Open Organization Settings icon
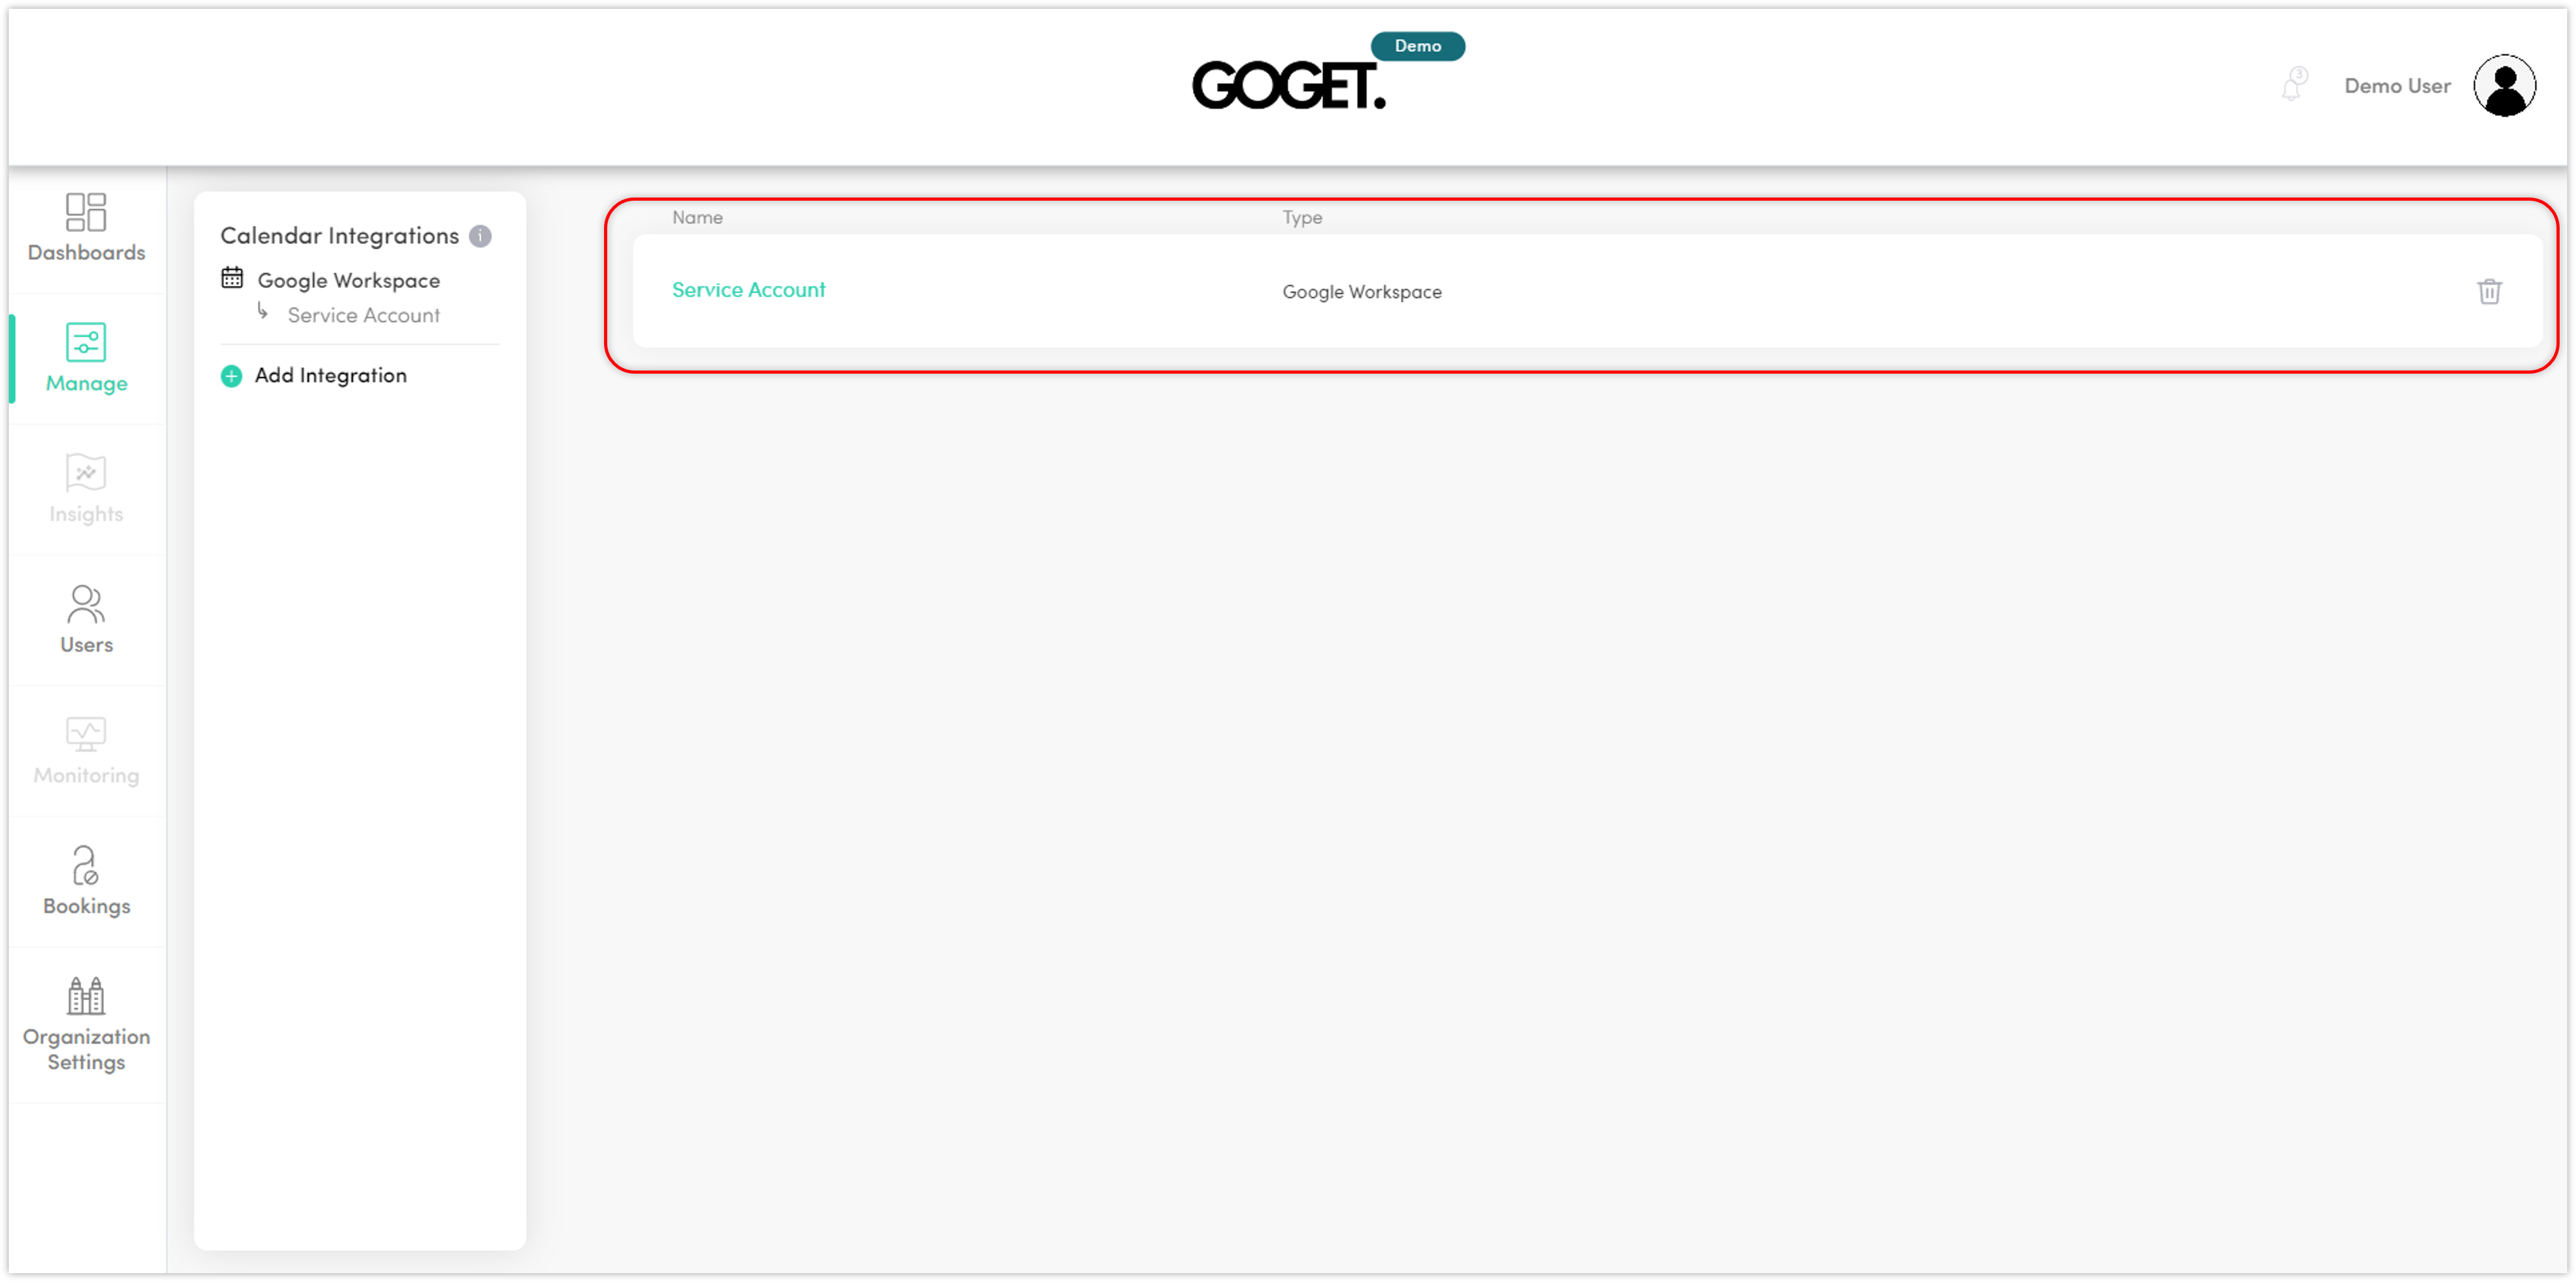This screenshot has width=2576, height=1282. 86,995
